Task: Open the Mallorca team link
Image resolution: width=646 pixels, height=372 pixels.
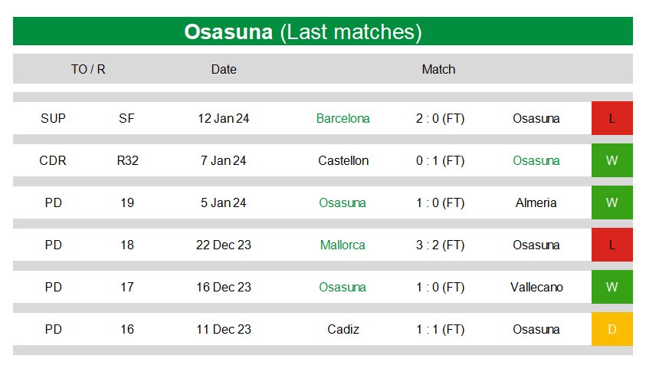Action: (x=343, y=245)
